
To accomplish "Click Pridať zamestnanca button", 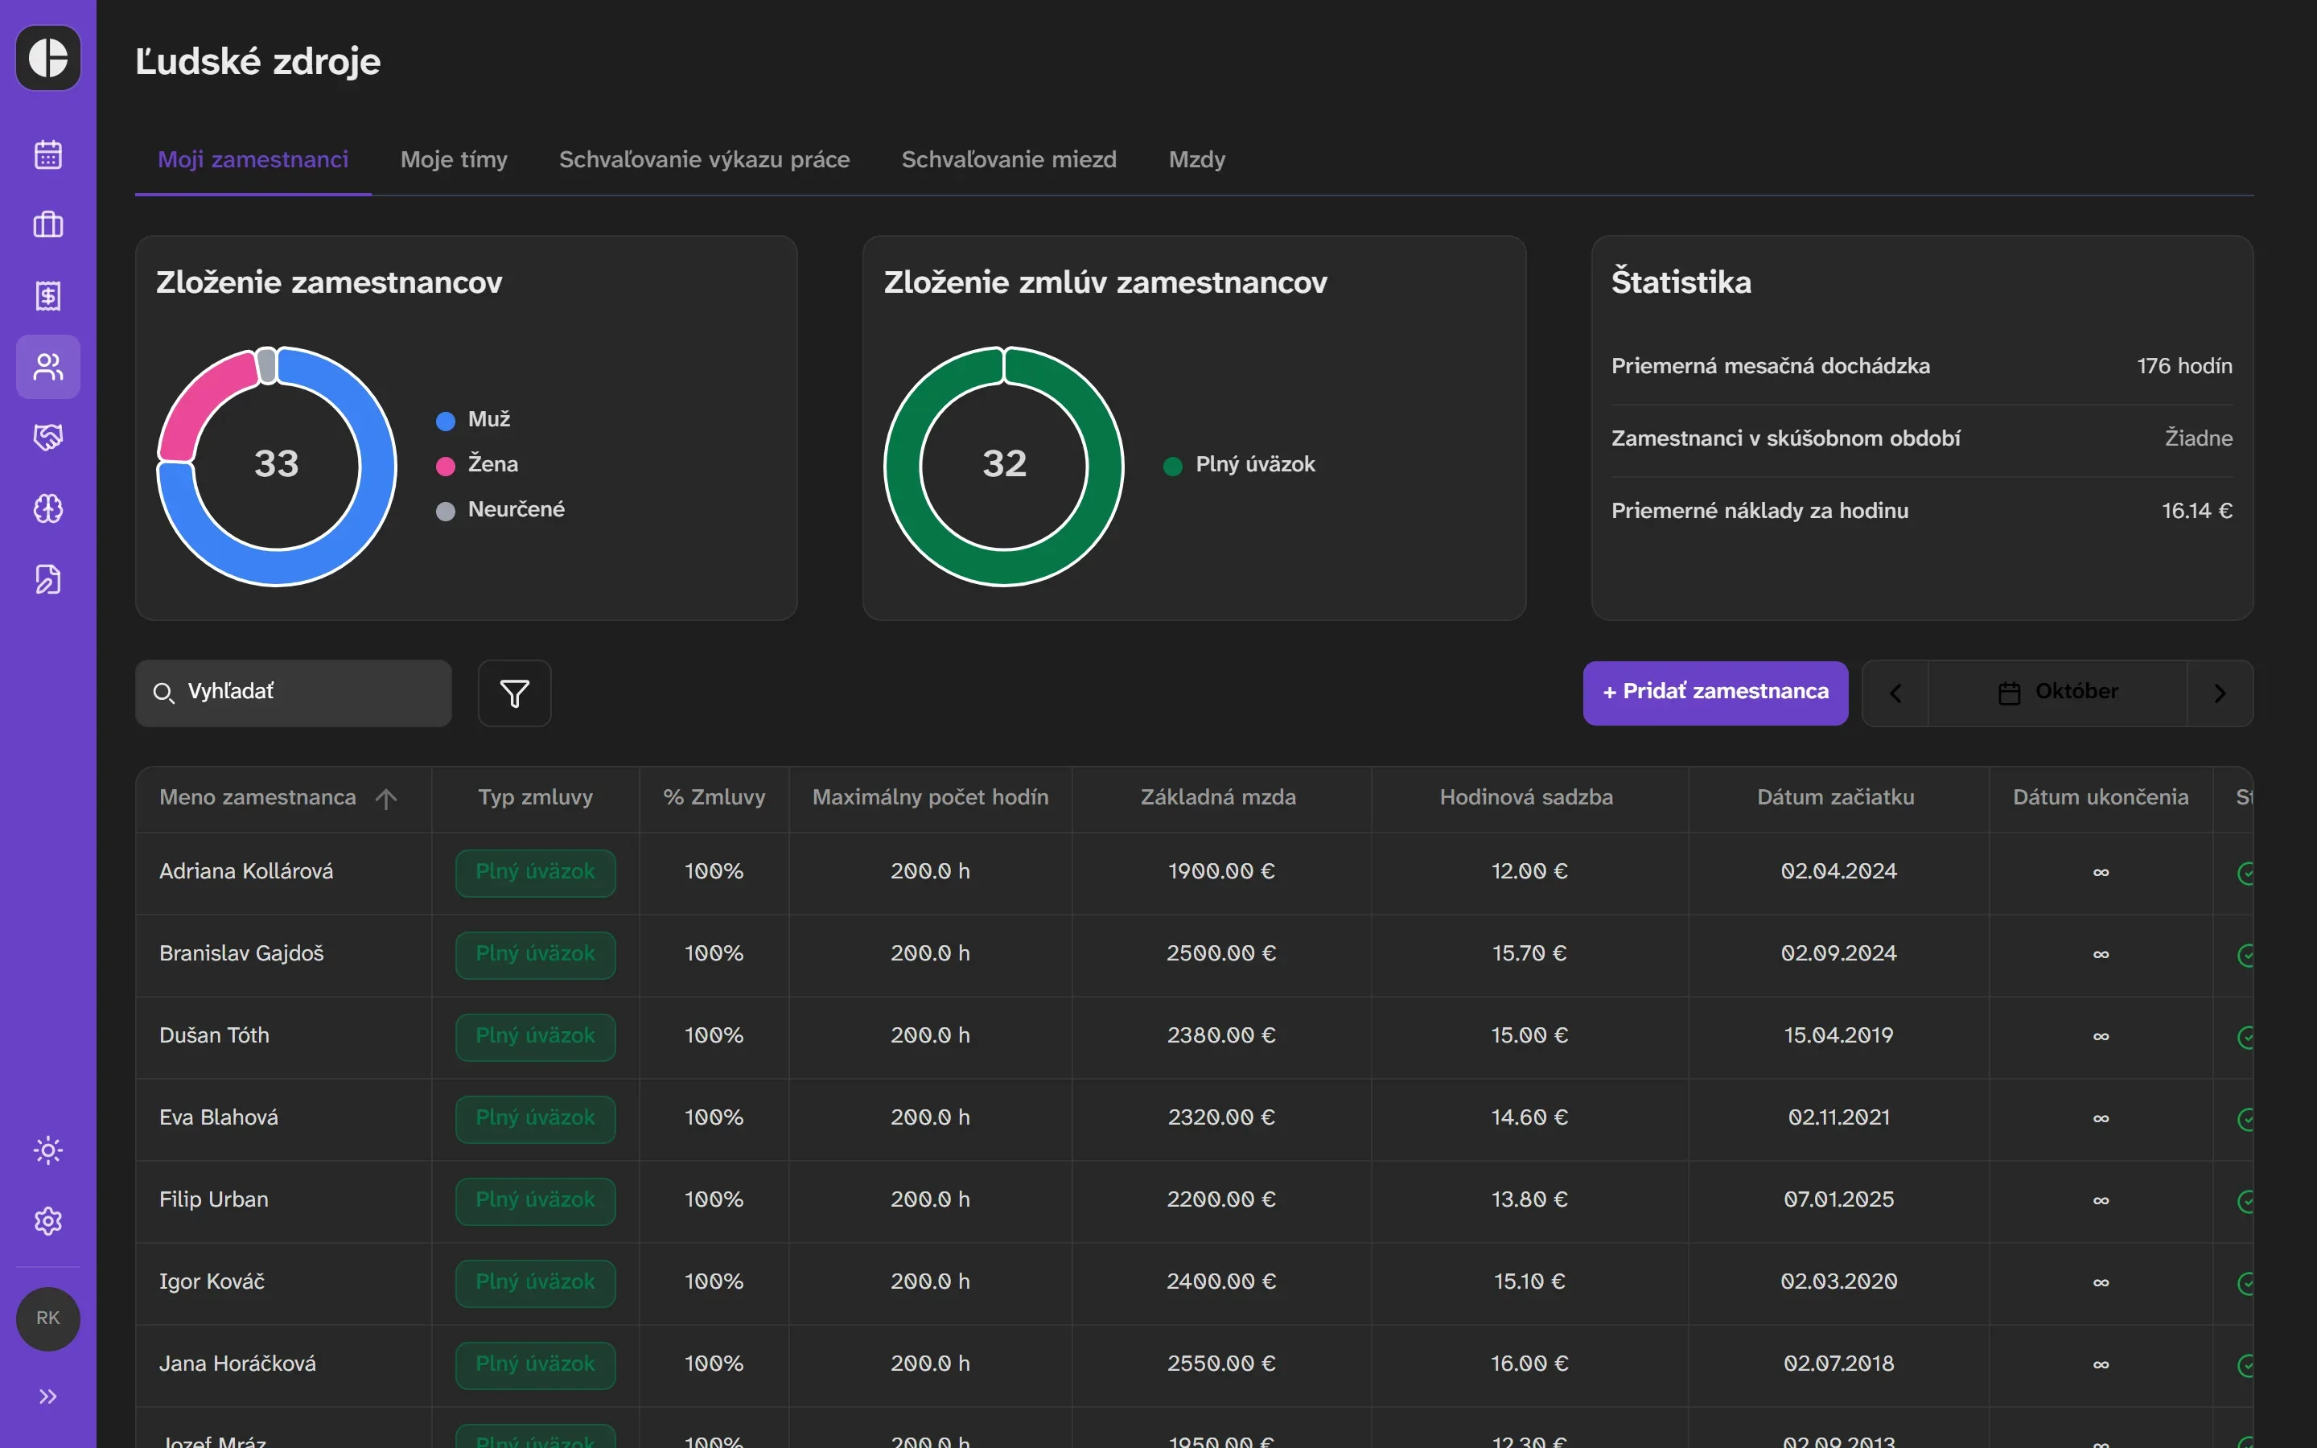I will point(1714,693).
